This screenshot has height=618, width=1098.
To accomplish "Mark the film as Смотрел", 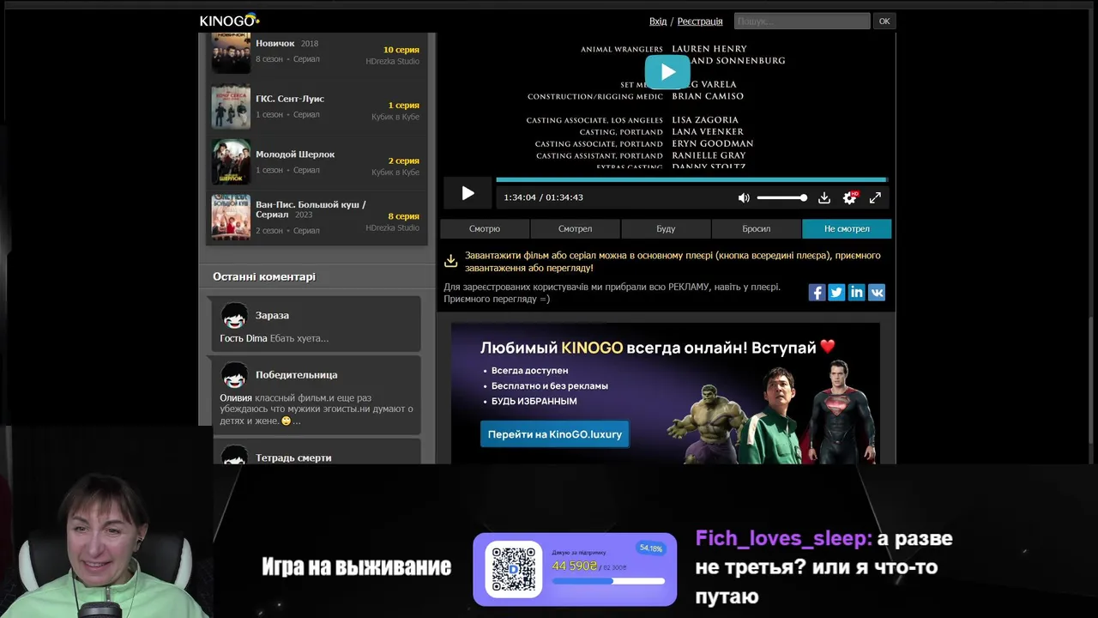I will point(575,228).
